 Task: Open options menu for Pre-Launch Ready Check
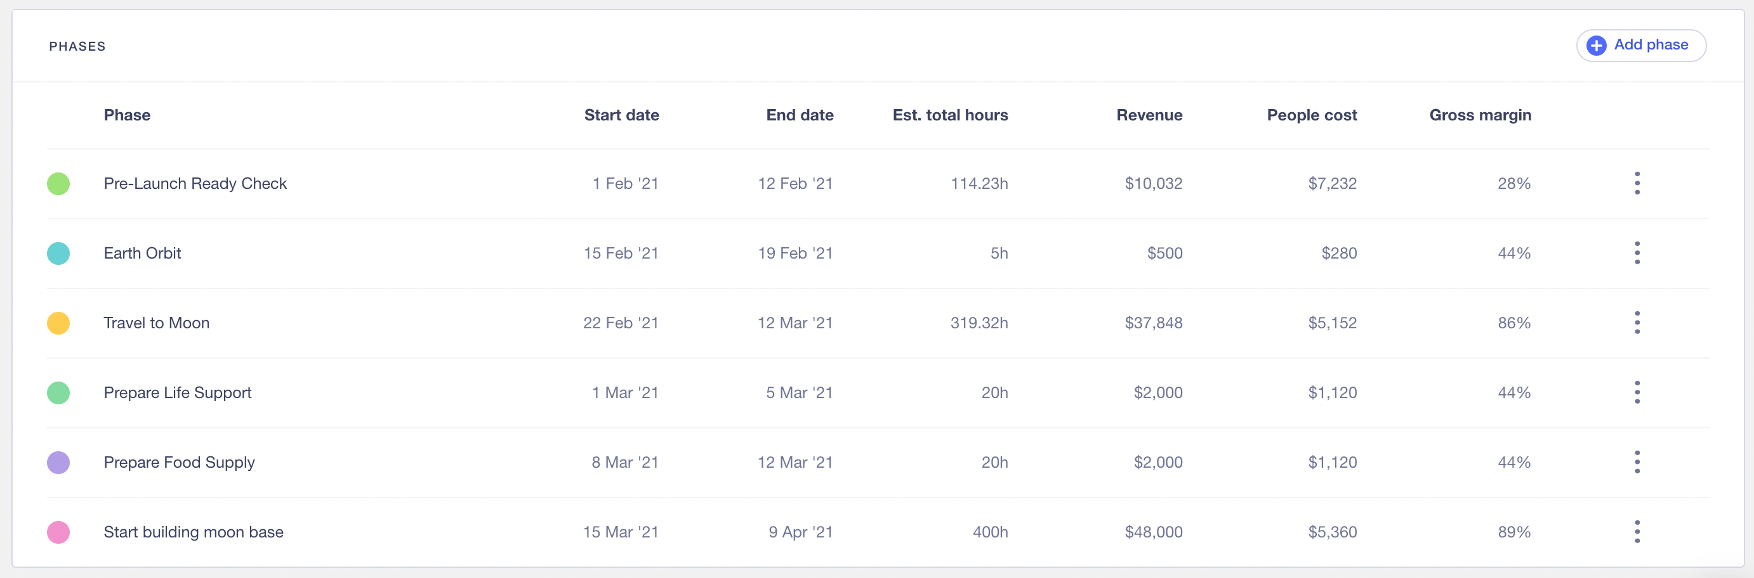(1637, 184)
